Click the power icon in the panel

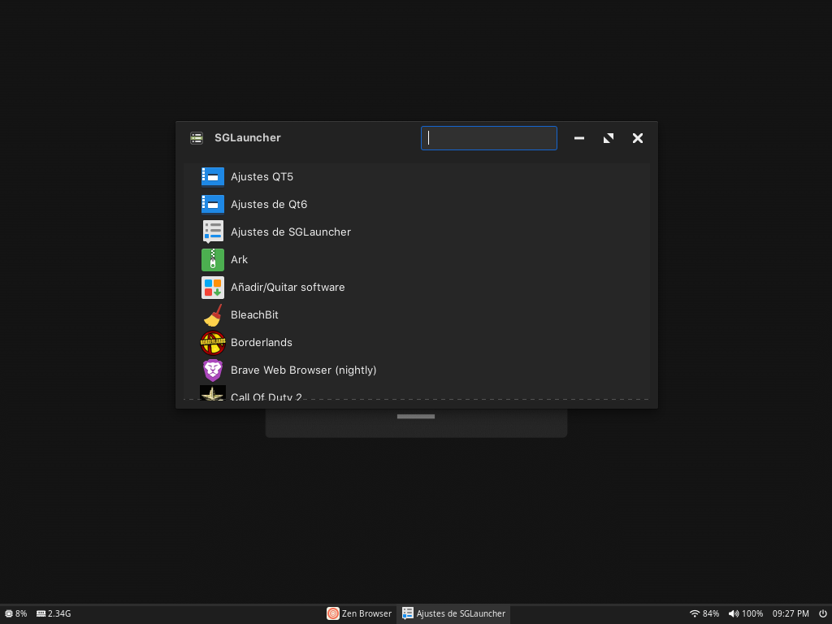coord(823,613)
